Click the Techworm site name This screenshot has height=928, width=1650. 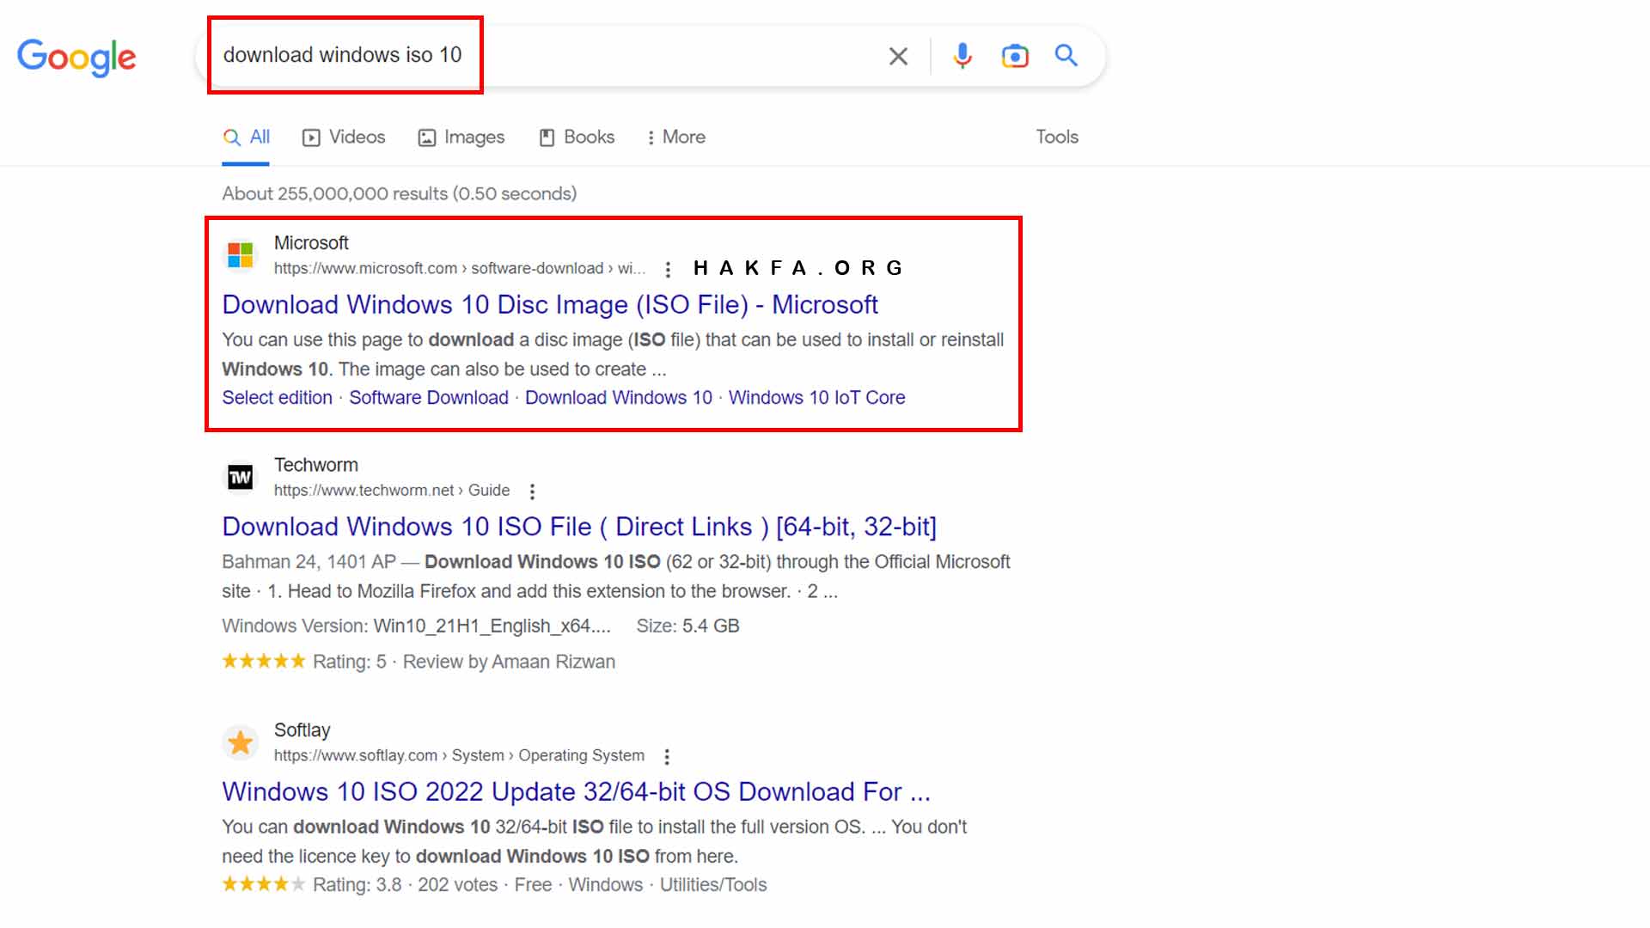click(x=316, y=465)
